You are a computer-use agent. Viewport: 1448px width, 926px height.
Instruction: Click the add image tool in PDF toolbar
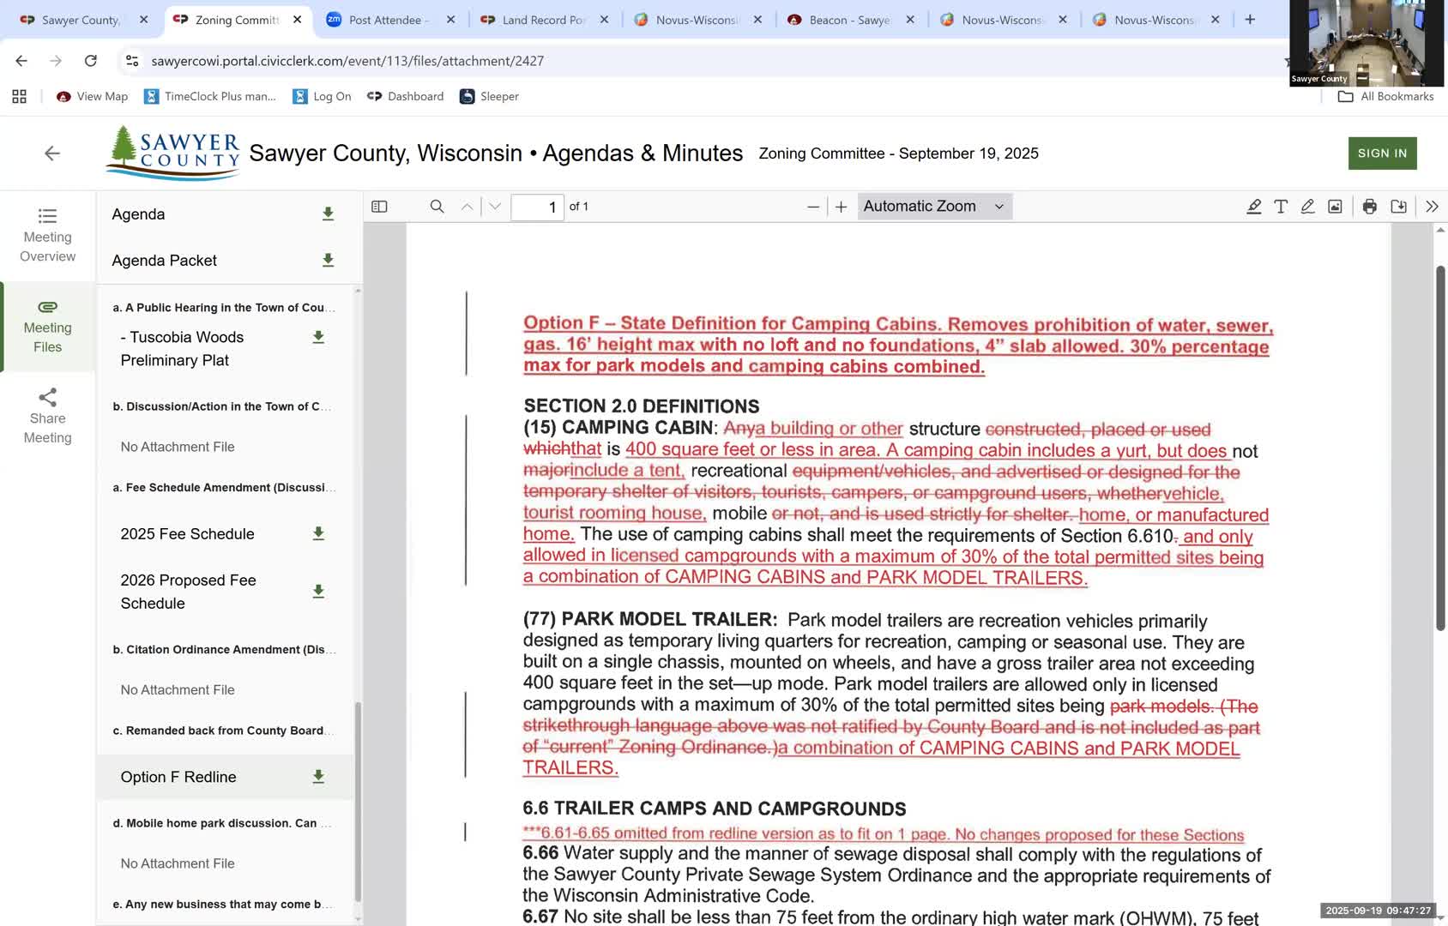(1335, 207)
